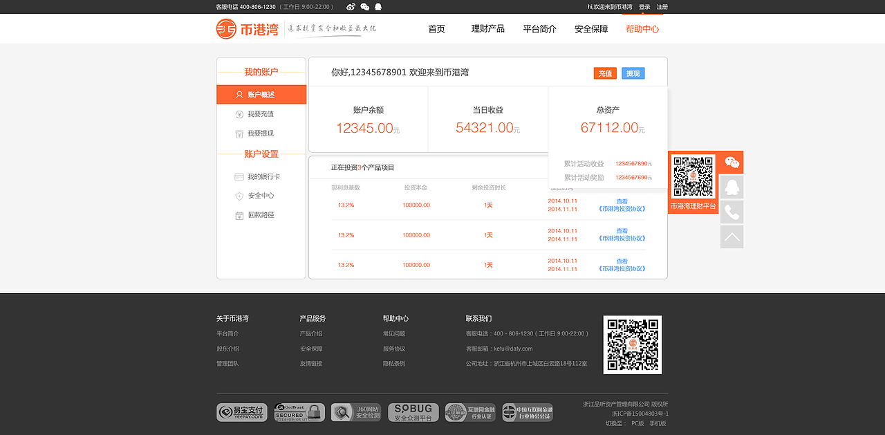Open the QQ penguin icon in top bar
This screenshot has width=885, height=435.
pyautogui.click(x=378, y=7)
